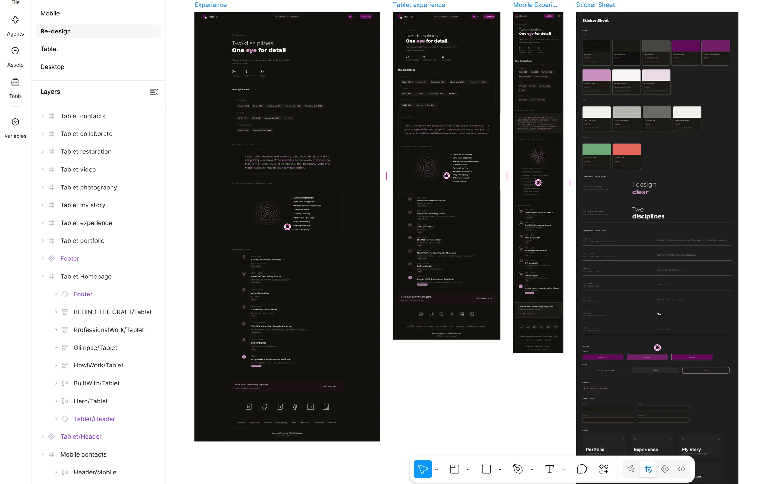
Task: Switch to the Desktop page
Action: pos(98,67)
